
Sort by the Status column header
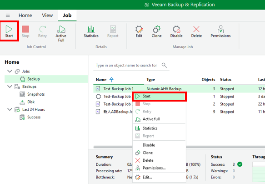(x=225, y=80)
